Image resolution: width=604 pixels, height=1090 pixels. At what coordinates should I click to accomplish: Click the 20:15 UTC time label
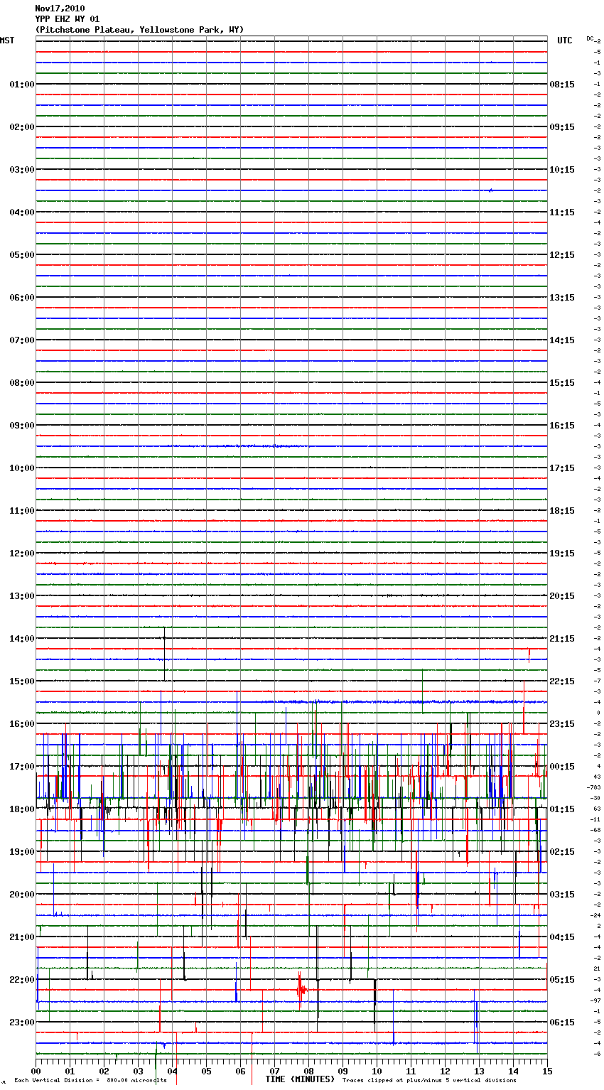click(562, 596)
